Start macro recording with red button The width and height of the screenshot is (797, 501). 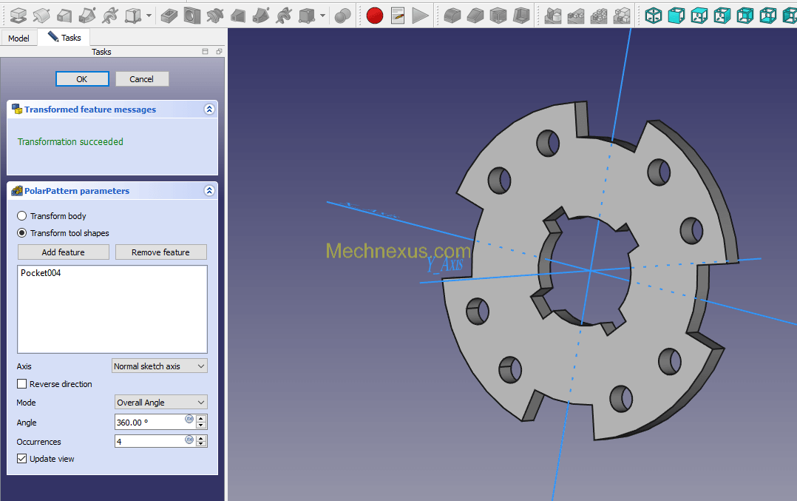pyautogui.click(x=375, y=15)
